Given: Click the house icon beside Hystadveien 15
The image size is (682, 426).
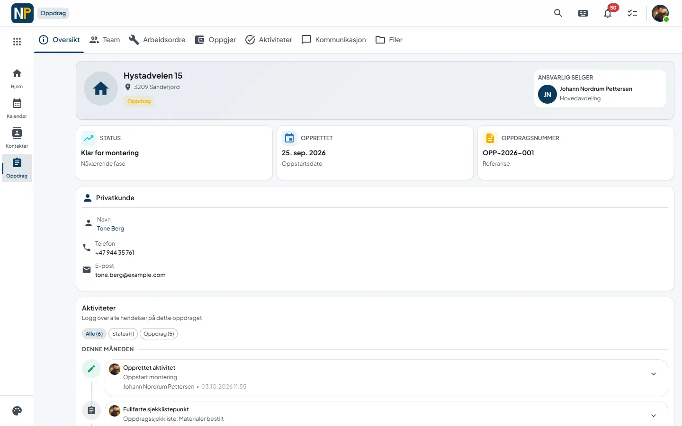Looking at the screenshot, I should (101, 89).
